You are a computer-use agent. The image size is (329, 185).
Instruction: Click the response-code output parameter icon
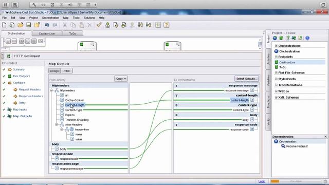click(252, 129)
